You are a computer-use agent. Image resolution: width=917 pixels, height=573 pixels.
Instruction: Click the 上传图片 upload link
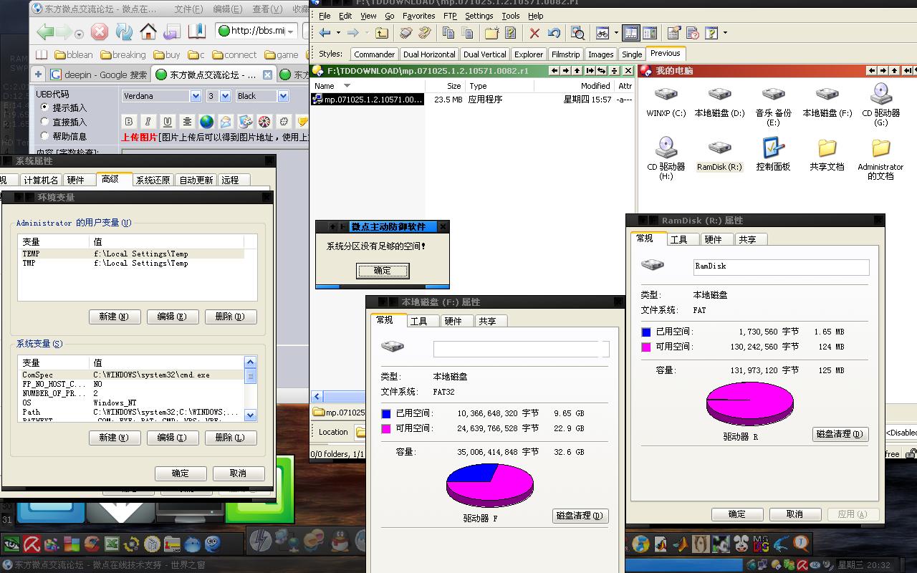tap(139, 138)
